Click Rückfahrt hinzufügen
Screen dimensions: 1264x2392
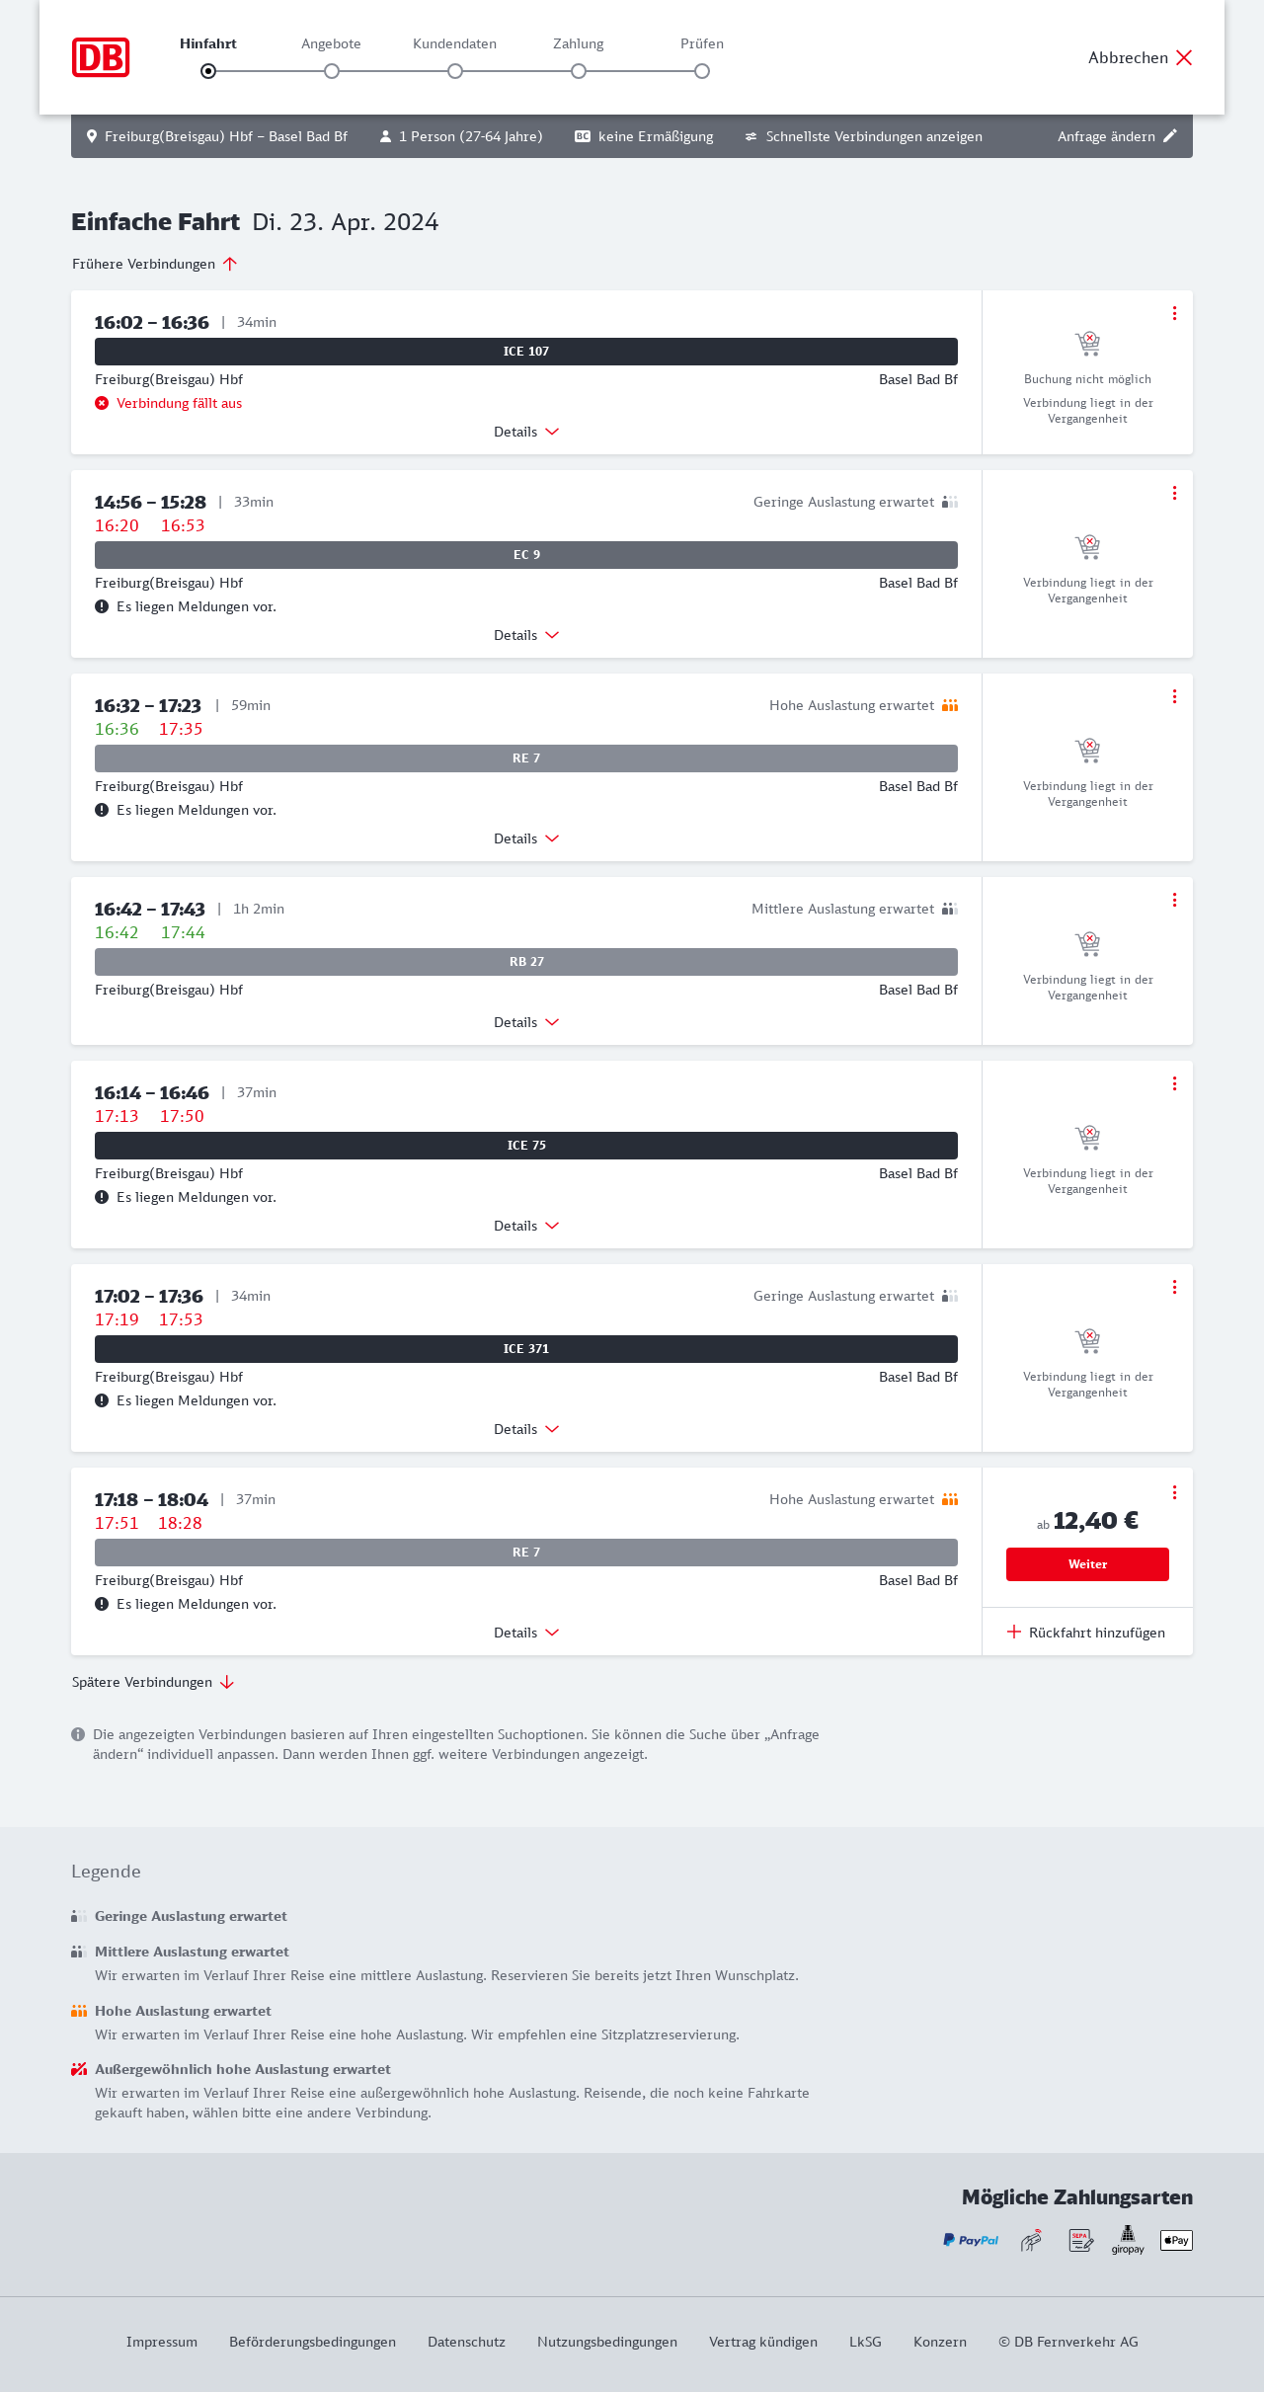(x=1086, y=1633)
